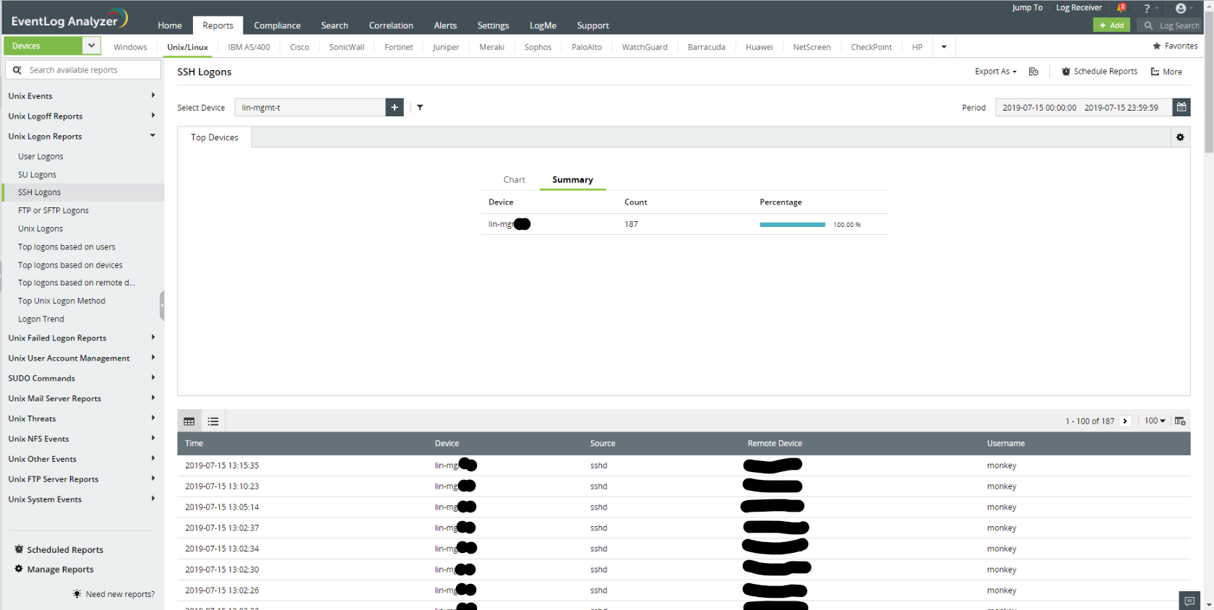This screenshot has width=1214, height=610.
Task: Open Manage Reports link
Action: pos(54,569)
